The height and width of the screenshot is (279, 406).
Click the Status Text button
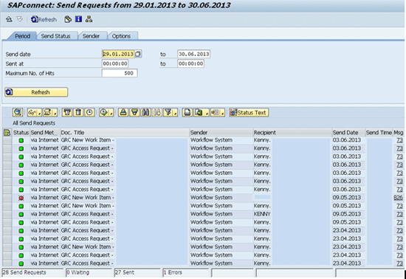pos(249,113)
